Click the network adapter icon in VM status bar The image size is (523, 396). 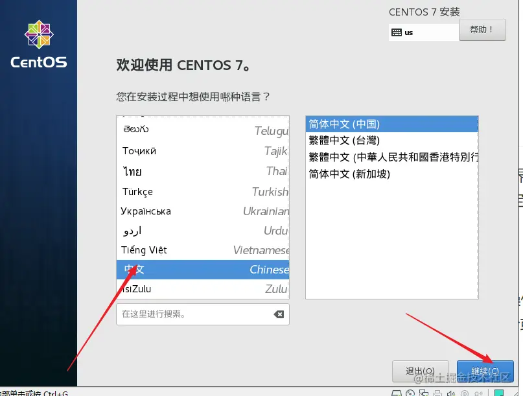point(424,393)
